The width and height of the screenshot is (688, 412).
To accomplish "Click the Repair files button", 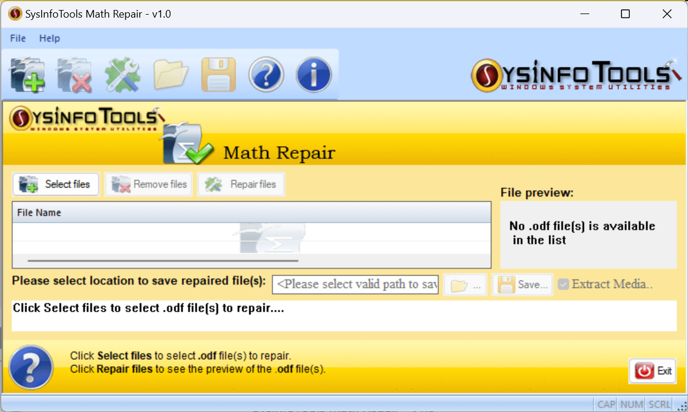I will pyautogui.click(x=241, y=184).
